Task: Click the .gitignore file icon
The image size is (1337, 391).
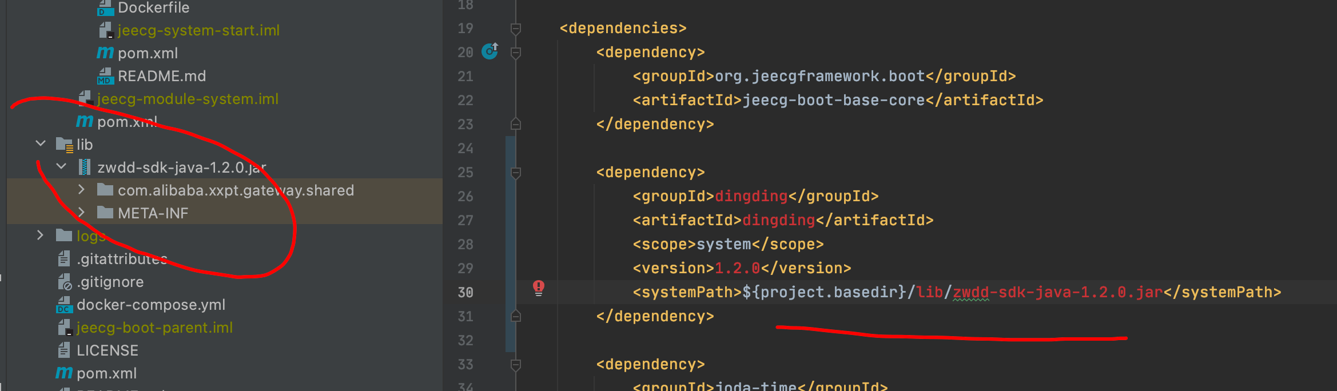Action: pyautogui.click(x=63, y=282)
